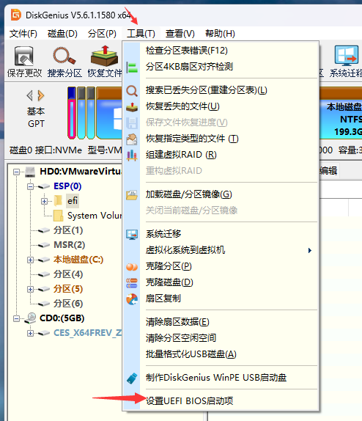This screenshot has width=362, height=421.
Task: Click the virtual RAID chart icon
Action: [132, 155]
